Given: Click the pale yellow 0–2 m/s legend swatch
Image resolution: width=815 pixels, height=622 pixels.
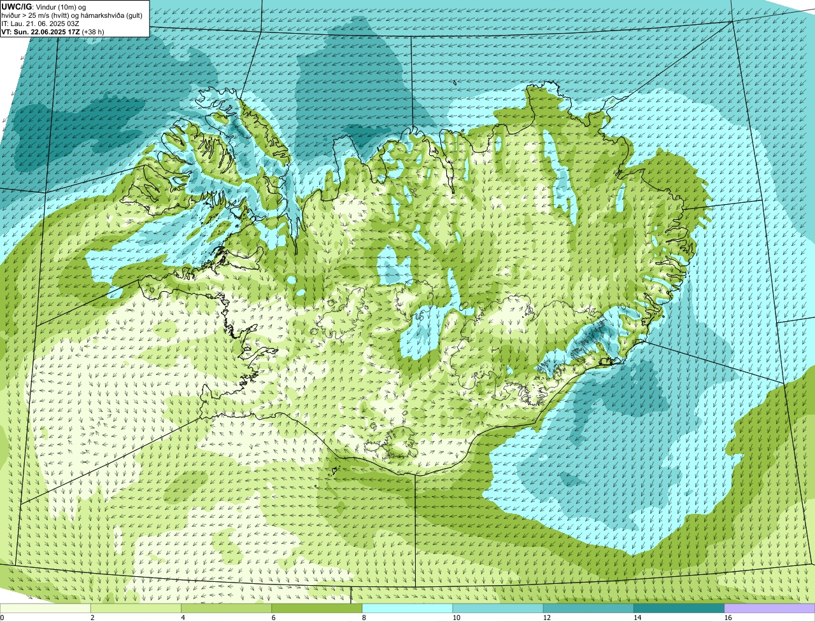Looking at the screenshot, I should pos(45,609).
